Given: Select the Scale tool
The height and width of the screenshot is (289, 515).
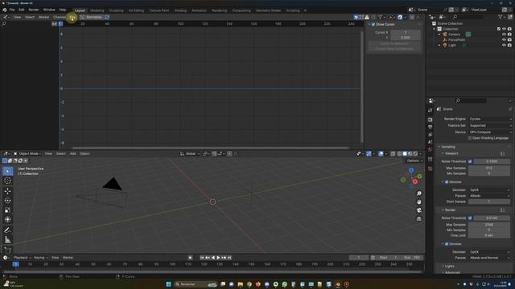Looking at the screenshot, I should [7, 210].
